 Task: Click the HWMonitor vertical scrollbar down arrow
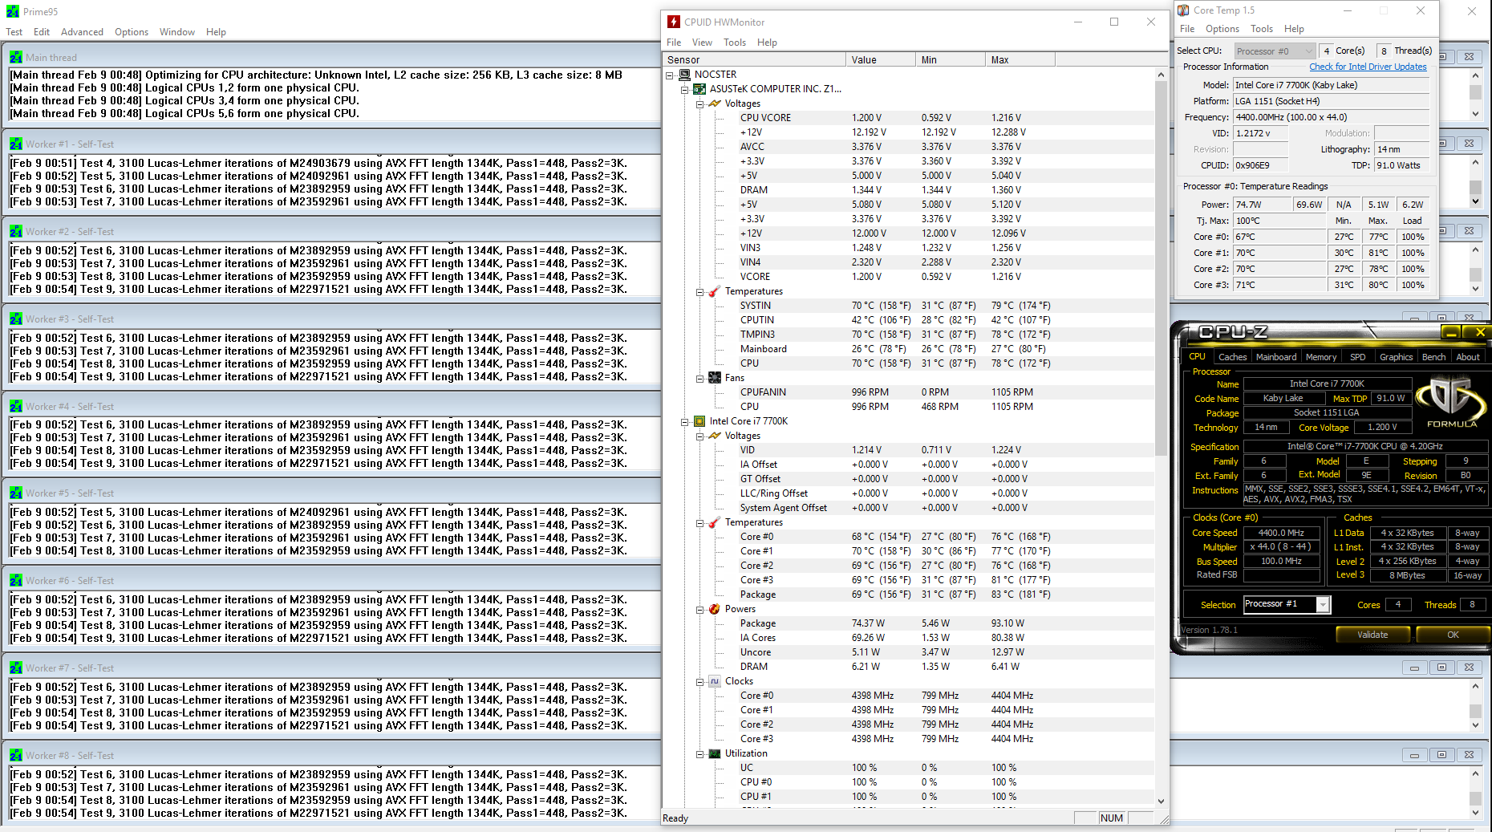click(1161, 801)
